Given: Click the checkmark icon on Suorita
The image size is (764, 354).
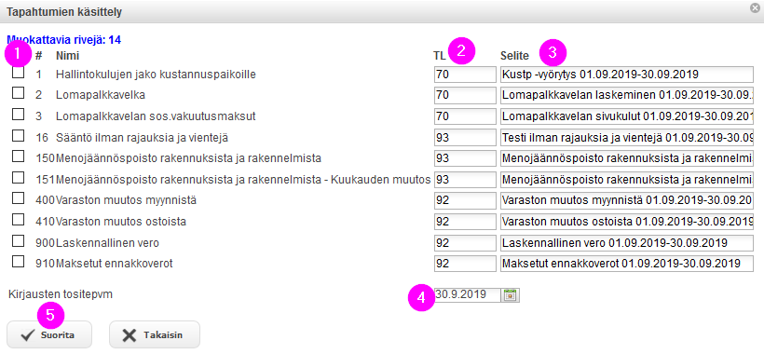Looking at the screenshot, I should [27, 335].
